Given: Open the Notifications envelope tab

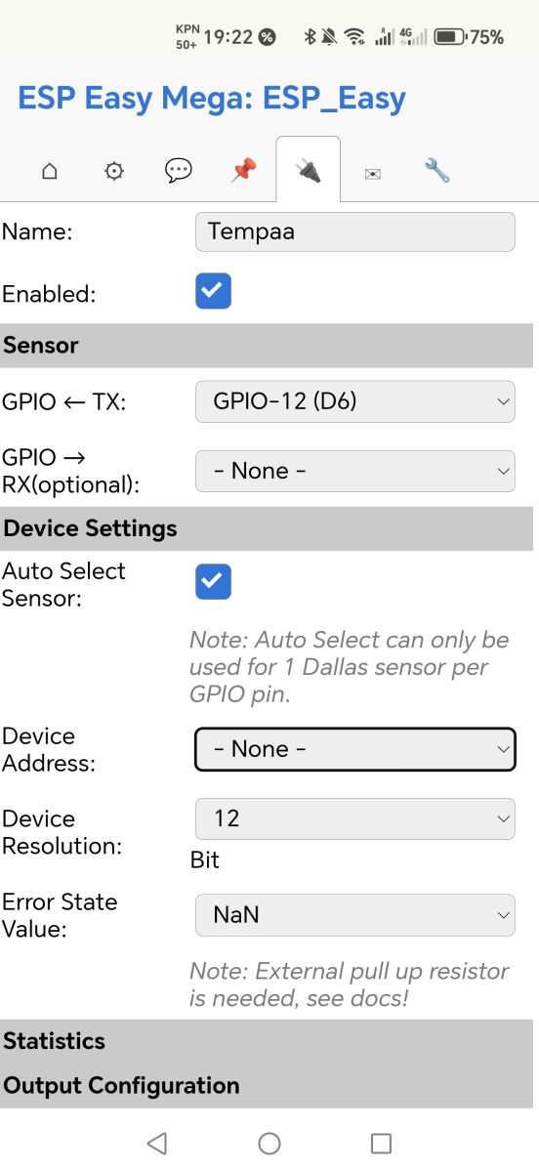Looking at the screenshot, I should coord(372,172).
